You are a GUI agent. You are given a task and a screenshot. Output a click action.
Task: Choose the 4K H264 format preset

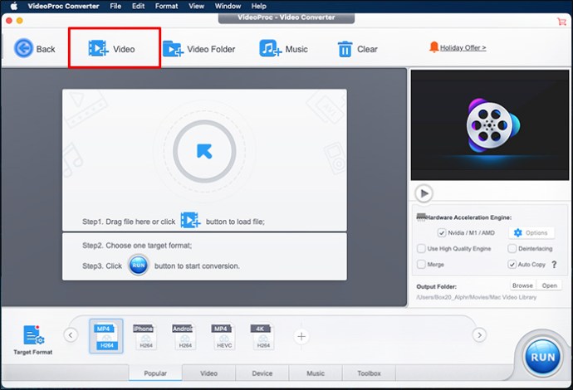[x=263, y=335]
